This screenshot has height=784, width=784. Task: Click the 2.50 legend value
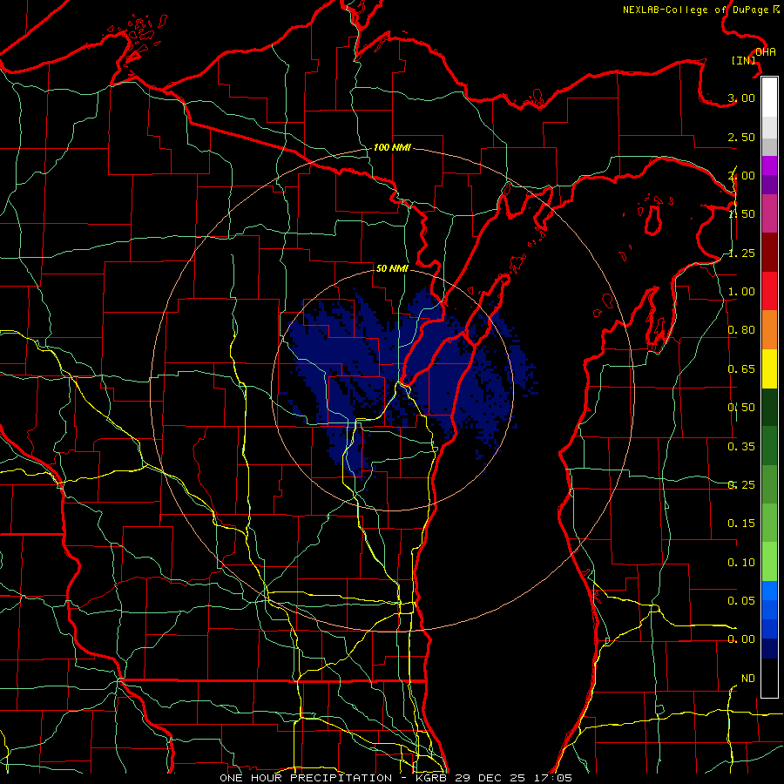741,137
